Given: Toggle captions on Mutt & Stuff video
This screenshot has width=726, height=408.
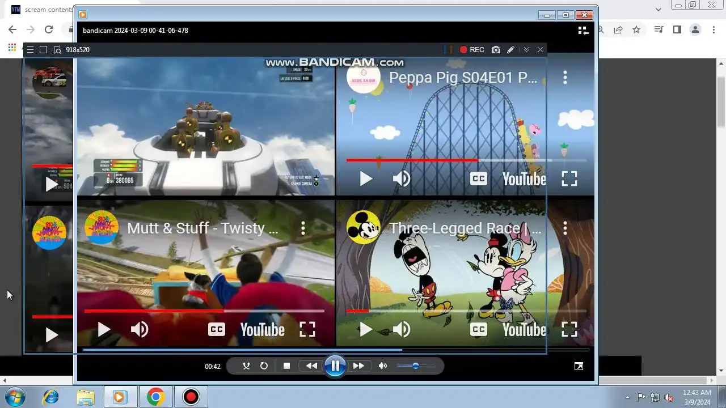Looking at the screenshot, I should pyautogui.click(x=217, y=330).
